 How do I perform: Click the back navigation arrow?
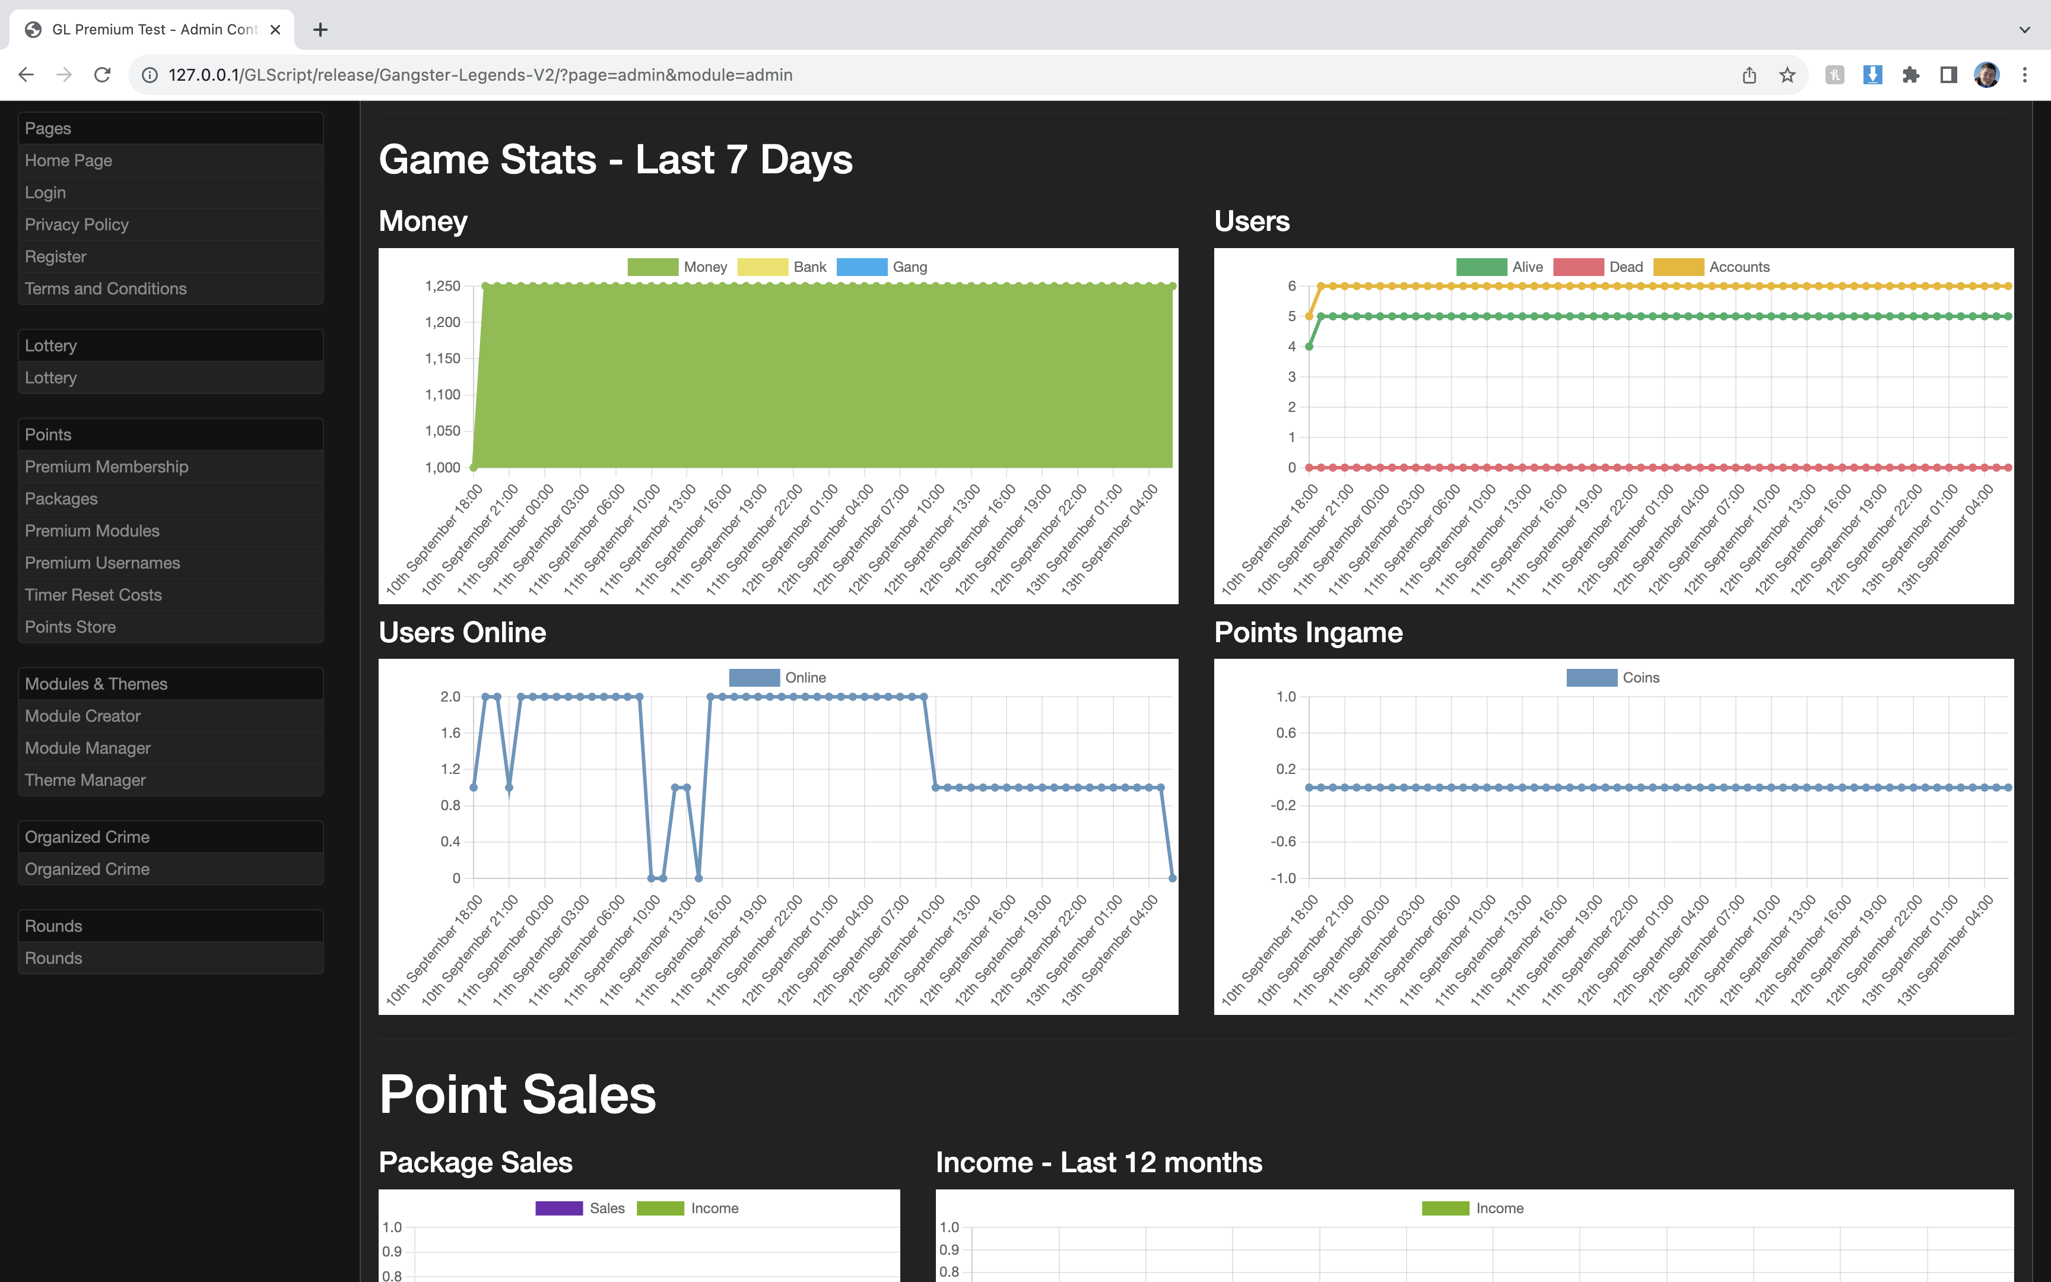(x=26, y=75)
